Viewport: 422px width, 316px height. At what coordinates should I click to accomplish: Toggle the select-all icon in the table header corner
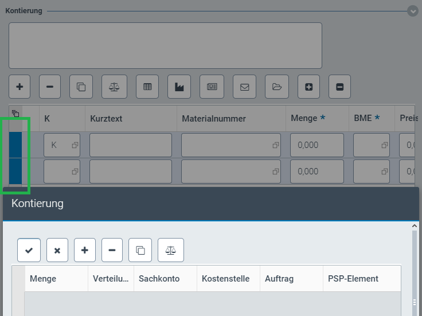click(x=15, y=114)
